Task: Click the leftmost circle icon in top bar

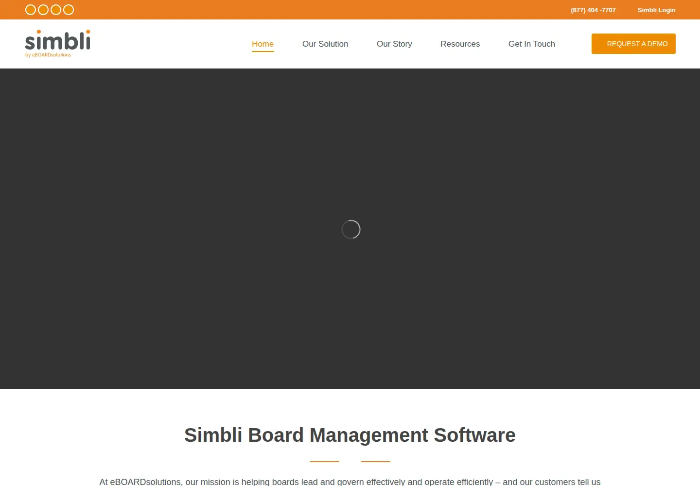Action: (31, 10)
